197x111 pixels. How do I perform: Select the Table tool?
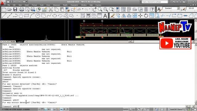99,16
